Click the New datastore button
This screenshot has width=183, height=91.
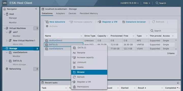[55, 22]
